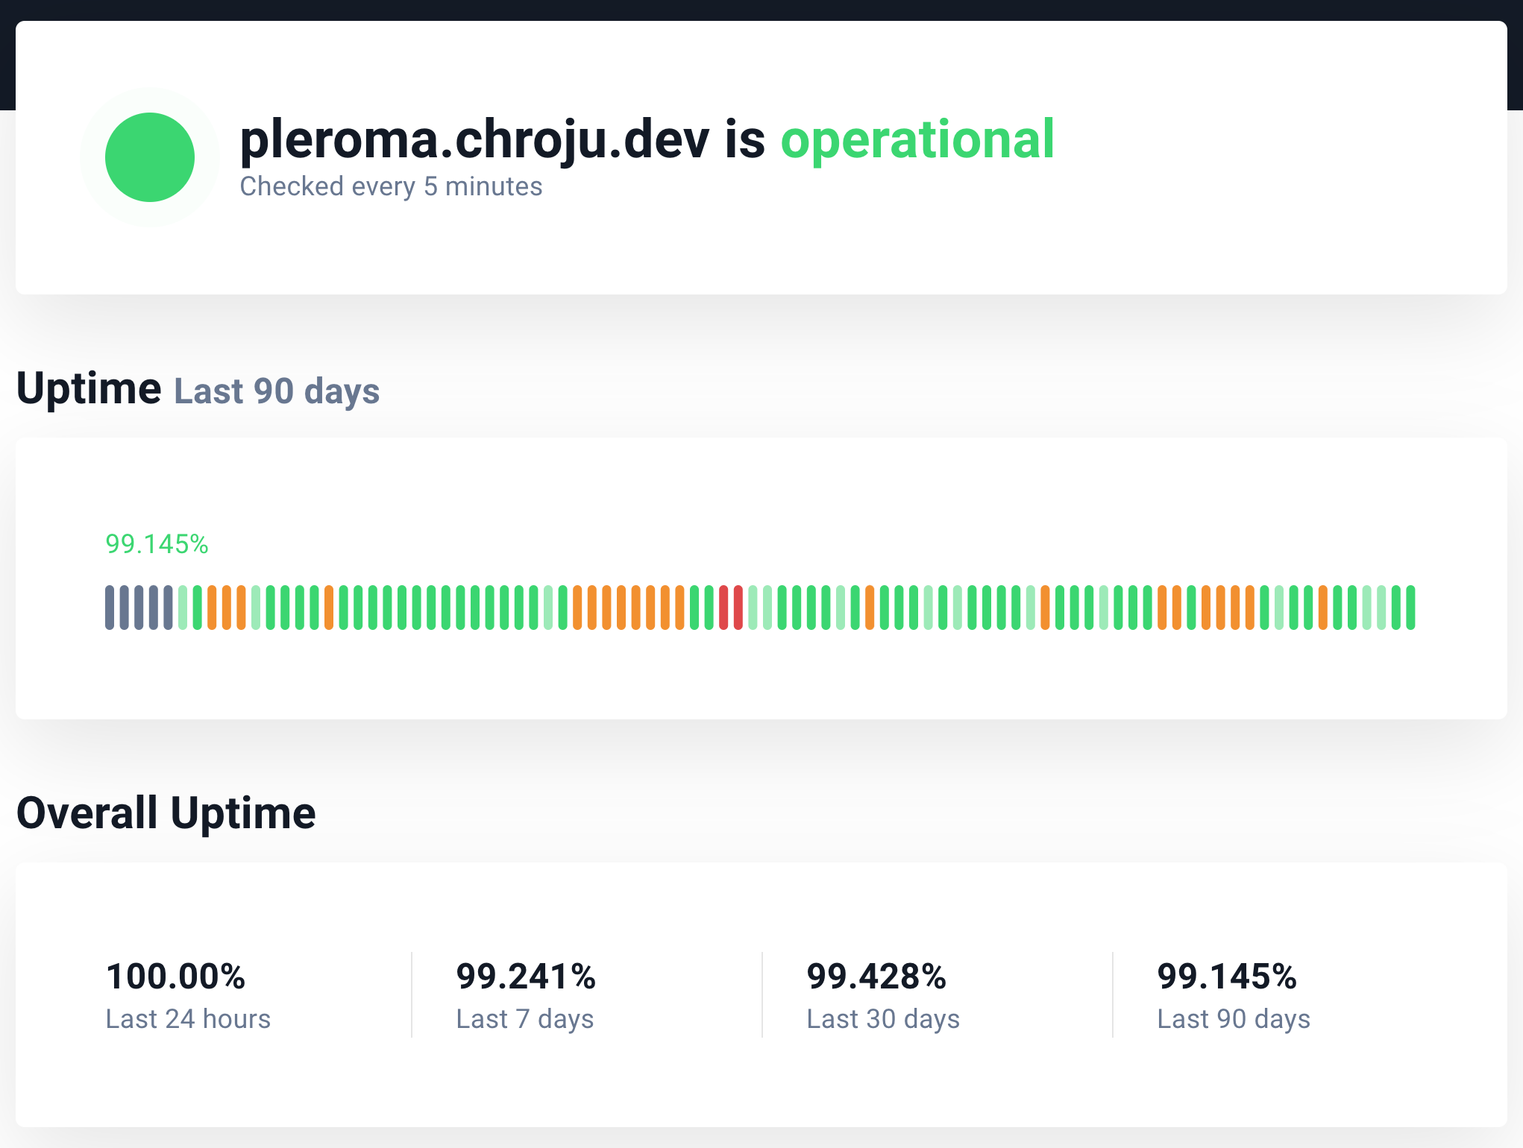Click the last orange bar on right
1523x1148 pixels.
(x=1323, y=608)
